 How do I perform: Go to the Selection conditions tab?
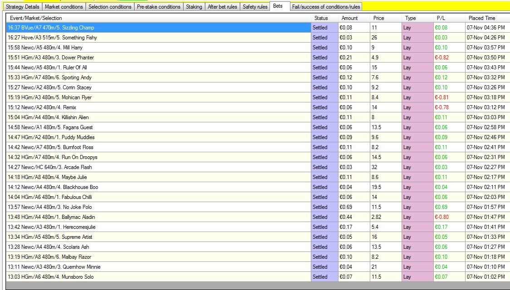pyautogui.click(x=110, y=6)
